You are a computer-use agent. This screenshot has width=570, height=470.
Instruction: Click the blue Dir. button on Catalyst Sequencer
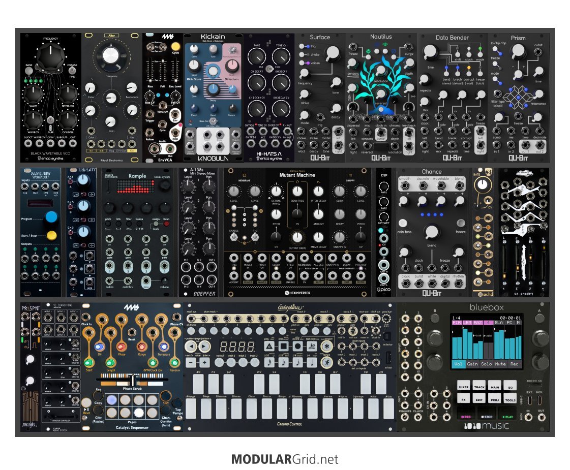pyautogui.click(x=100, y=347)
